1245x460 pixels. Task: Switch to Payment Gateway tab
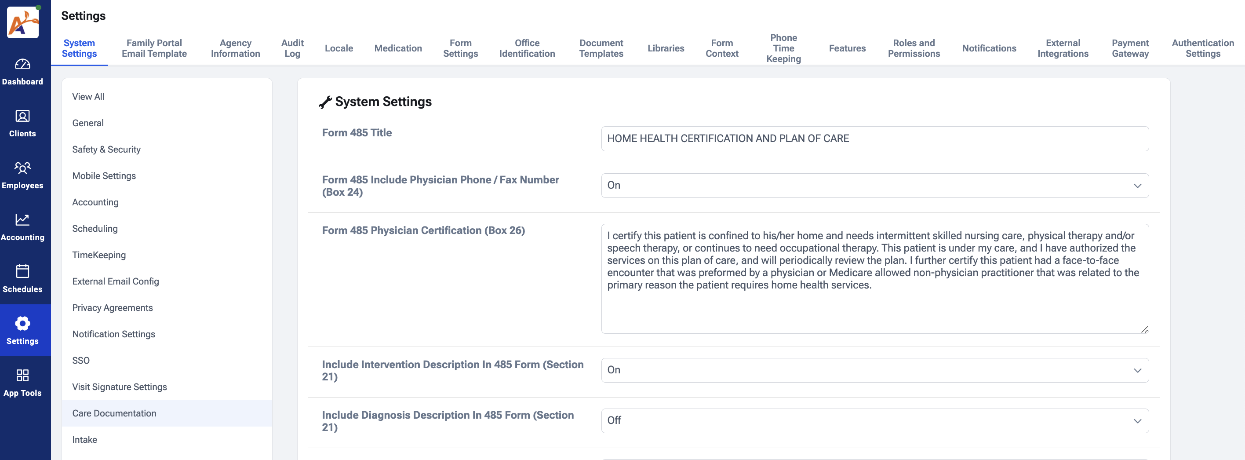point(1129,48)
